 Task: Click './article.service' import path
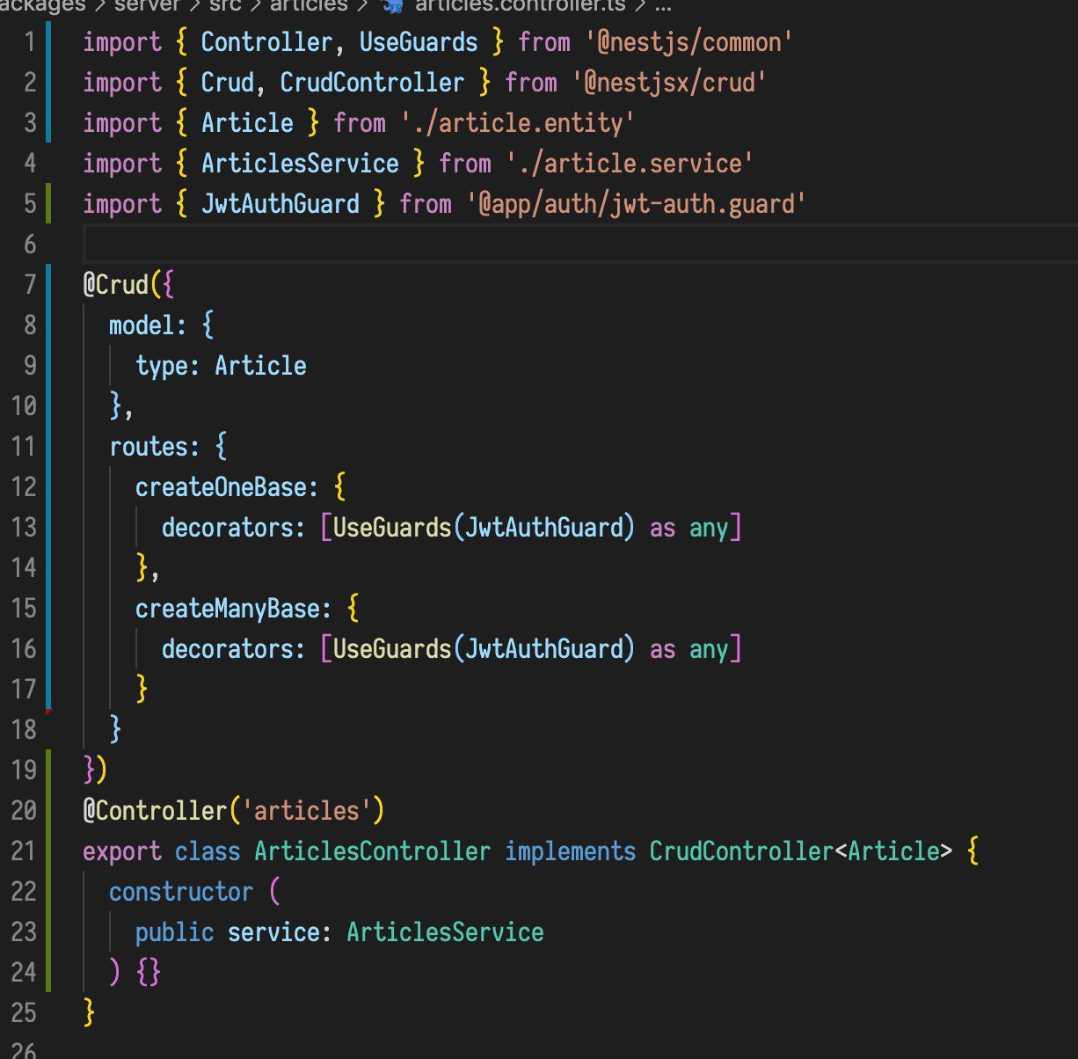(630, 164)
